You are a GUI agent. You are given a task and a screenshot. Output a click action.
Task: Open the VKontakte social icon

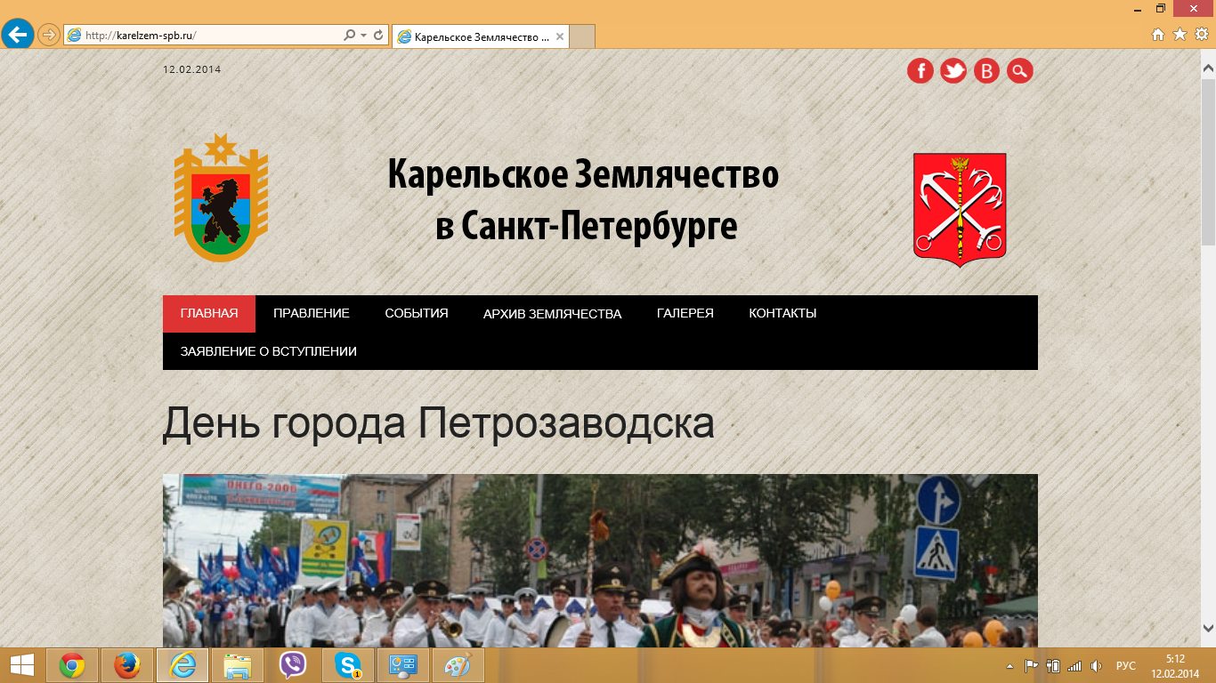point(986,70)
